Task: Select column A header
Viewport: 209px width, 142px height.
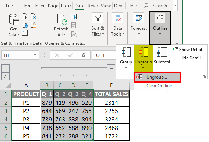Action: (26, 85)
